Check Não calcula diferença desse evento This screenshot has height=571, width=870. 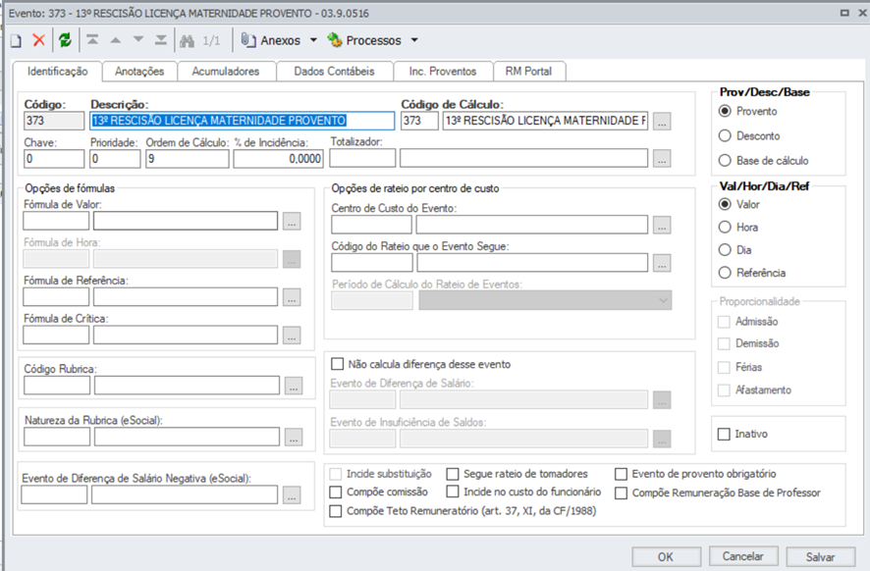tap(337, 364)
